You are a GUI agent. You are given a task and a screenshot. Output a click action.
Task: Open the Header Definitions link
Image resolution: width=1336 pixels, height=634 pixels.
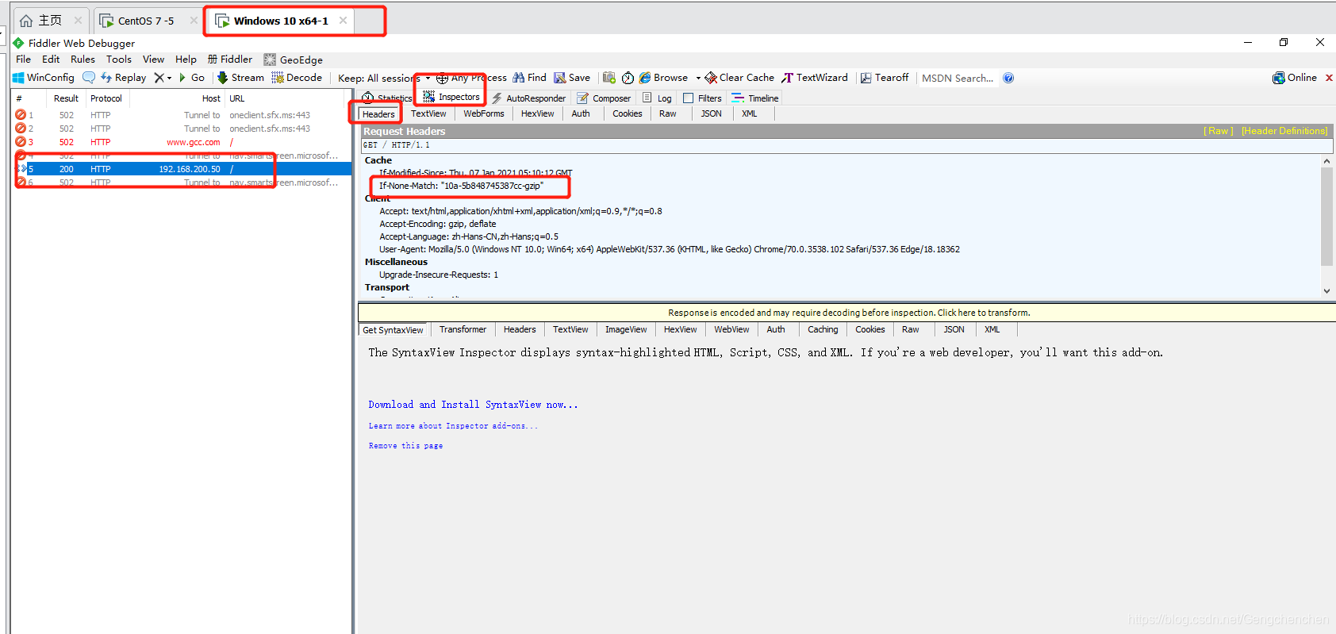pos(1284,131)
